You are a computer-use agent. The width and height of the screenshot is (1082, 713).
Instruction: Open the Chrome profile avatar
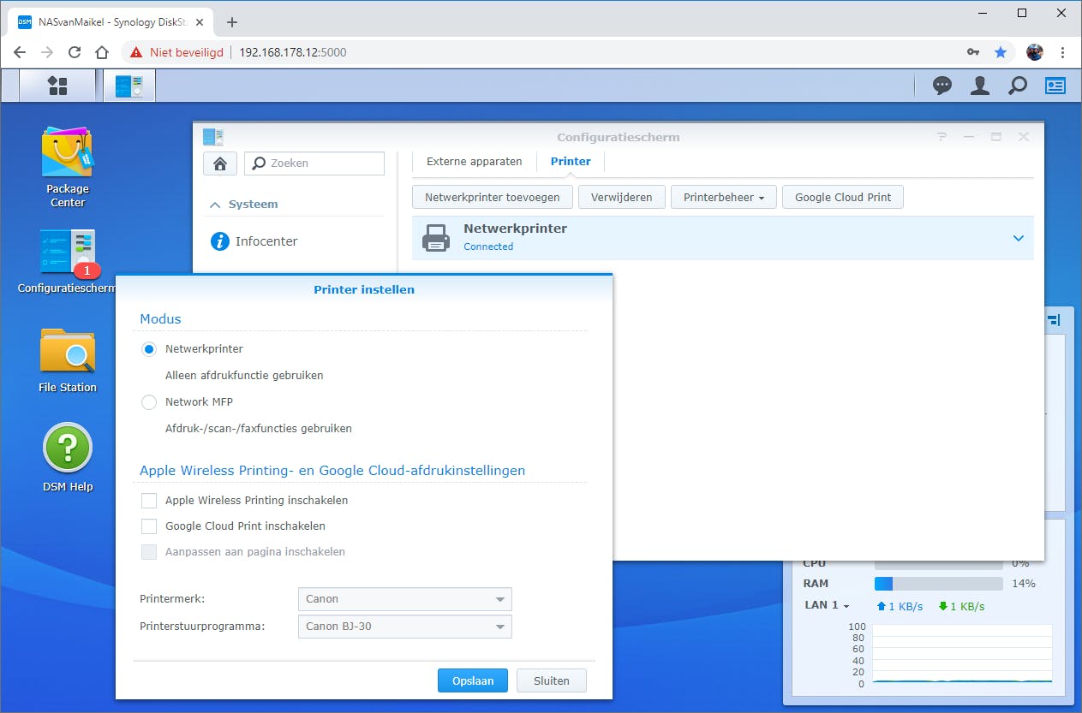pos(1035,52)
